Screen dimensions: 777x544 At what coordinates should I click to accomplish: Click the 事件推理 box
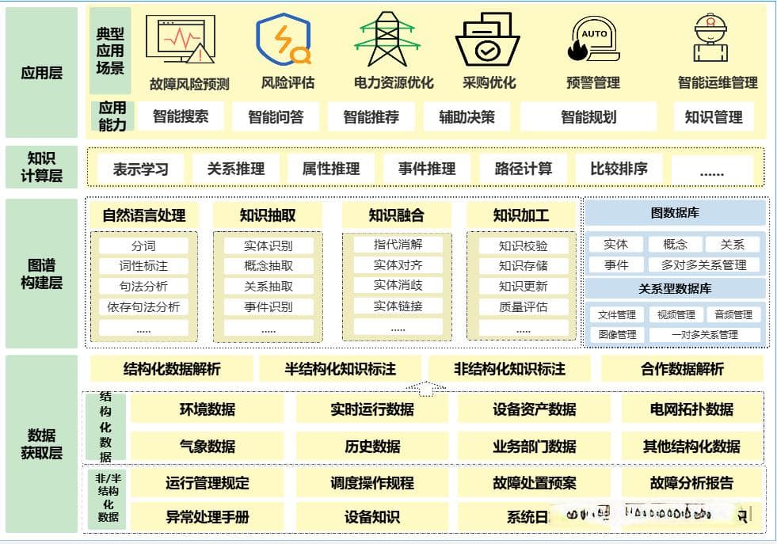coord(427,169)
